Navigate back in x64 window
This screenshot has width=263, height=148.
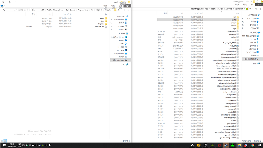[129, 10]
